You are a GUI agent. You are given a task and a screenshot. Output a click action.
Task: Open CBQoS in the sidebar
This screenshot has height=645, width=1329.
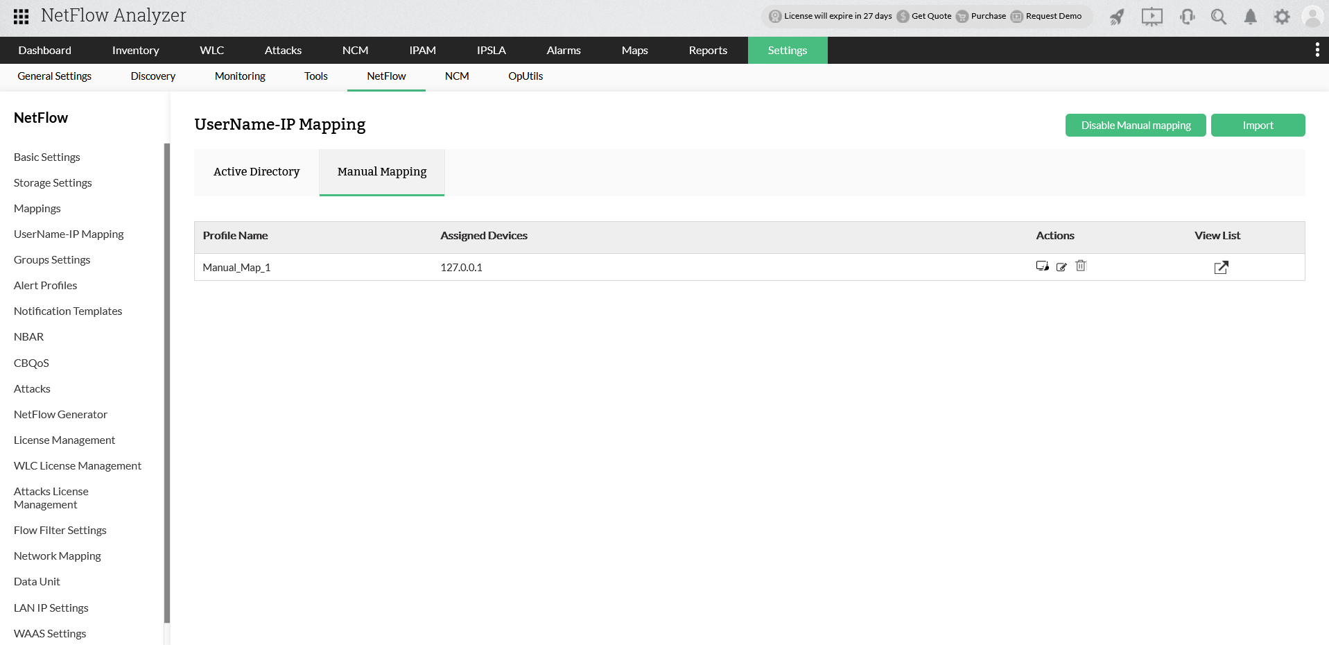[x=32, y=363]
